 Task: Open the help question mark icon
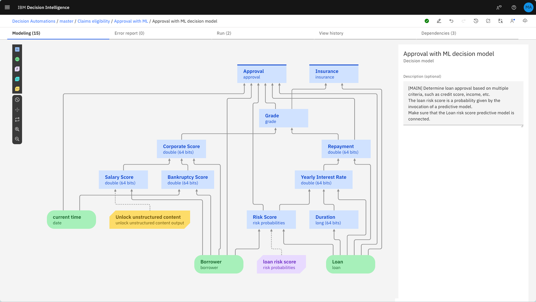(x=514, y=7)
